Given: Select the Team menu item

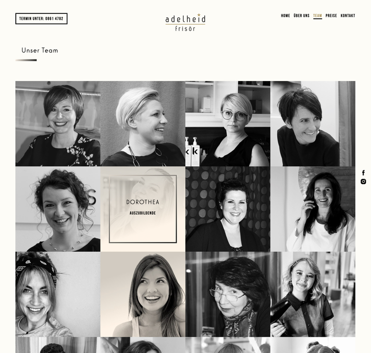Looking at the screenshot, I should [x=318, y=16].
